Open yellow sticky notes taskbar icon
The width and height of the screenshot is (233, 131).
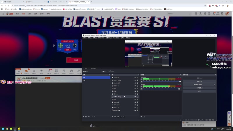[19, 129]
